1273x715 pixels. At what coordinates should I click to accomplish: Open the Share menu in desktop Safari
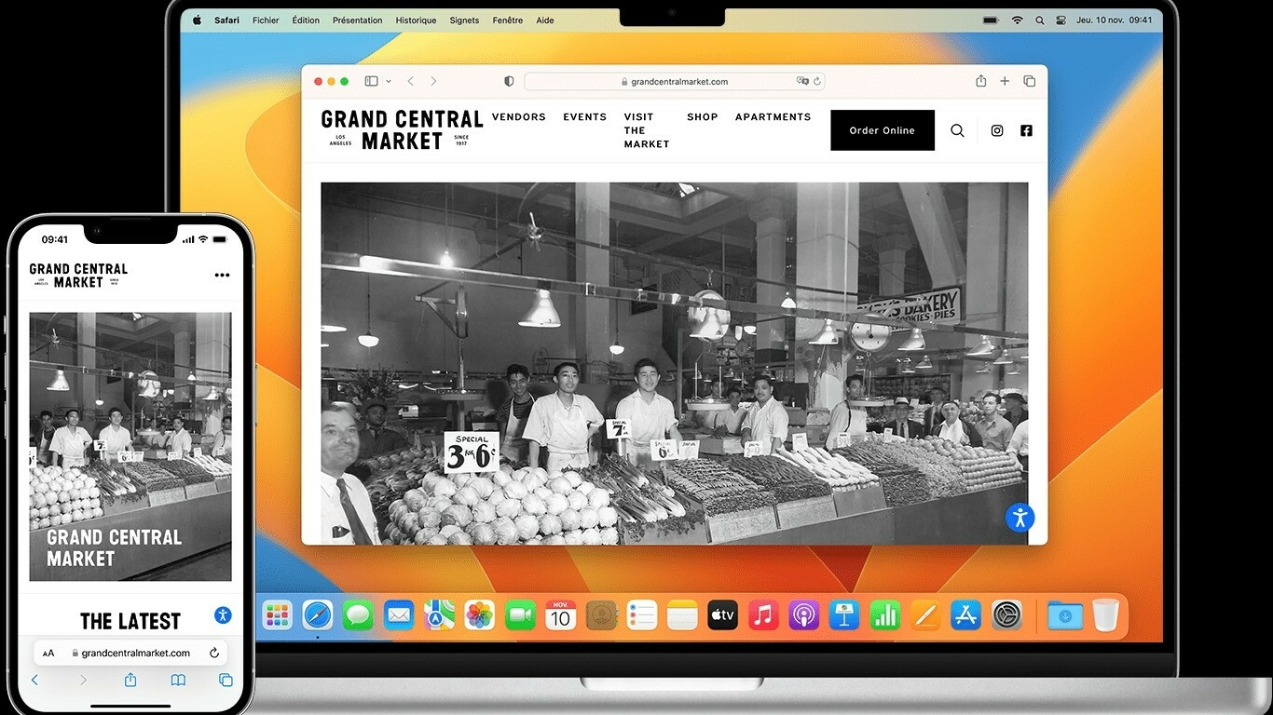980,81
